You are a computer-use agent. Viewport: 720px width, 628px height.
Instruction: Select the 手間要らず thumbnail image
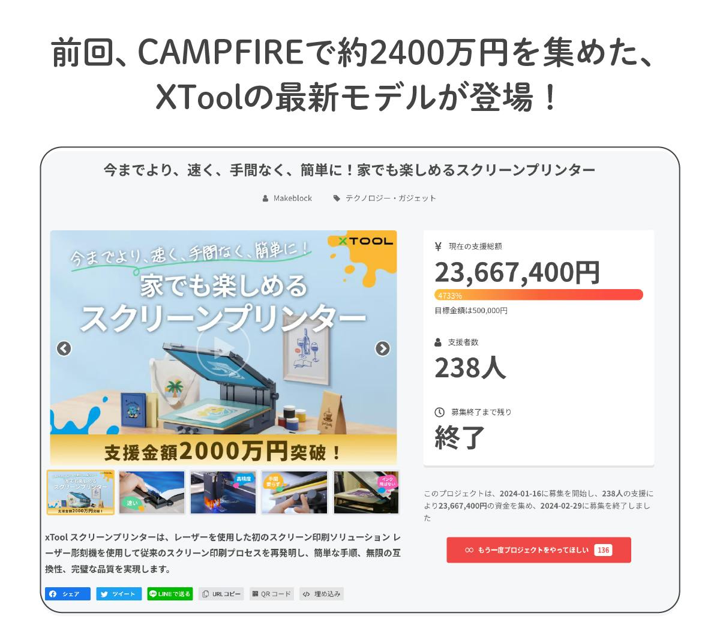(x=295, y=492)
